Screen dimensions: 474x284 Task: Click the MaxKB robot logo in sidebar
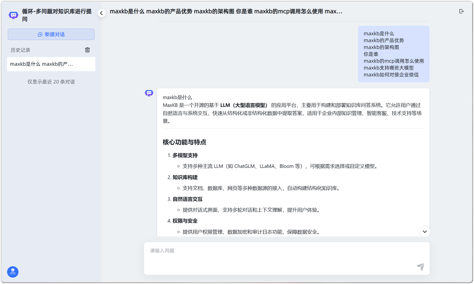click(x=14, y=15)
